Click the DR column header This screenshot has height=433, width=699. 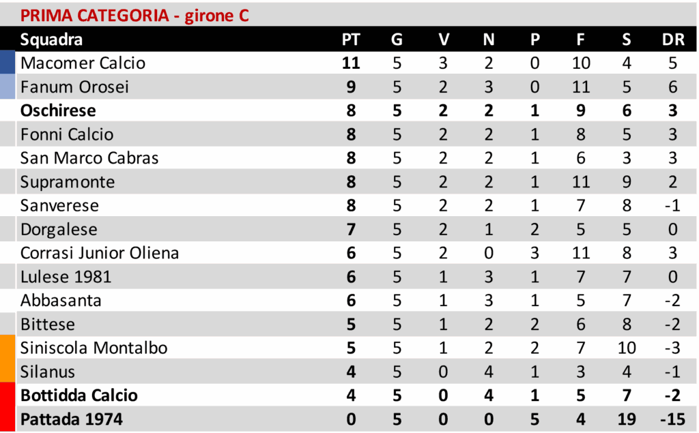point(673,40)
